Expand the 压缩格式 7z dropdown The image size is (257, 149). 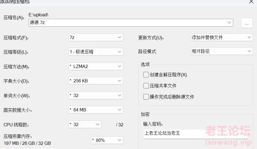[96, 37]
